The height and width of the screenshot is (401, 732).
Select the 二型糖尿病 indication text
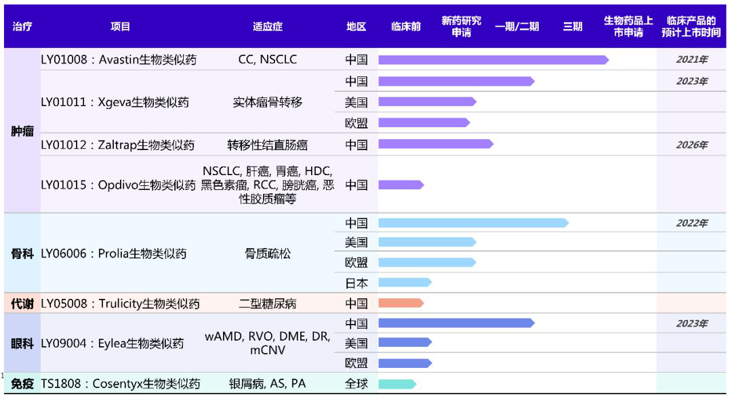268,304
